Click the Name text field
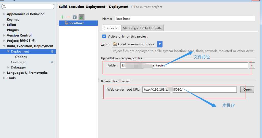The height and width of the screenshot is (138, 262). click(185, 19)
